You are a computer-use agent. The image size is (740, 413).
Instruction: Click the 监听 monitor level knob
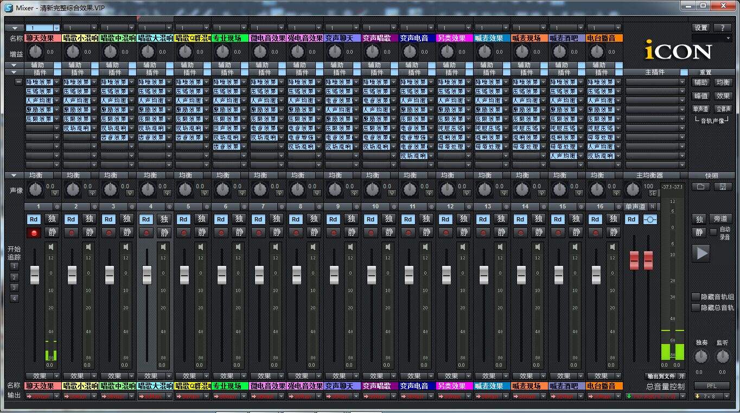click(x=723, y=357)
